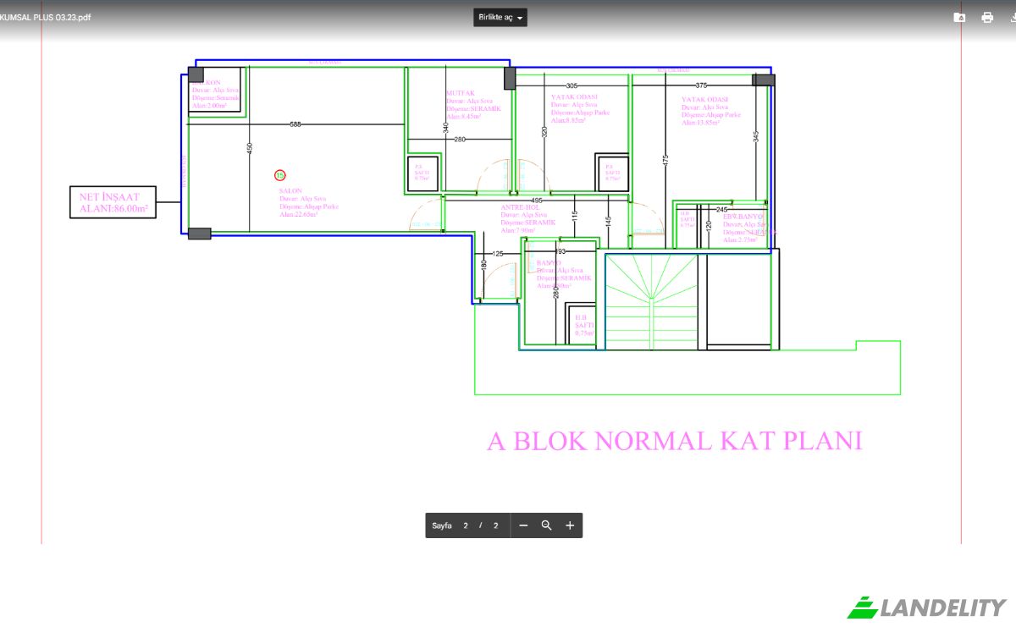Click the print icon in the top toolbar
The width and height of the screenshot is (1016, 627).
987,17
